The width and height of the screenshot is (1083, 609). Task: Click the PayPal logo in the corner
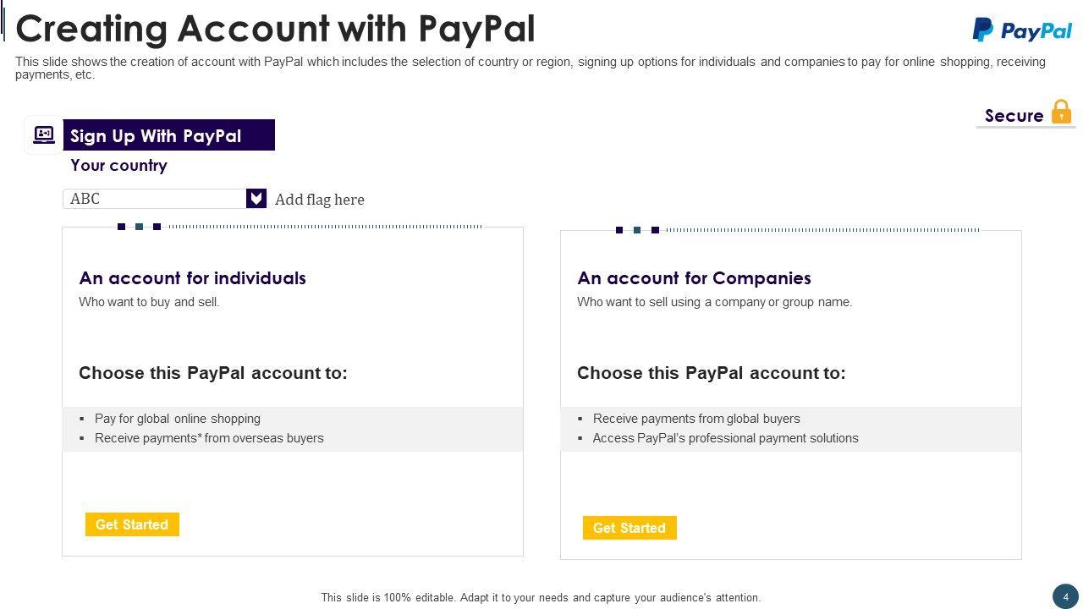pyautogui.click(x=1022, y=30)
